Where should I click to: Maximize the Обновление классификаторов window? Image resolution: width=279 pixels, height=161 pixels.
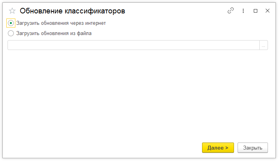click(255, 11)
